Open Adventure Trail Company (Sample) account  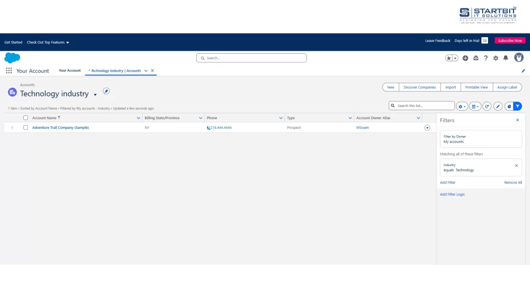[61, 128]
